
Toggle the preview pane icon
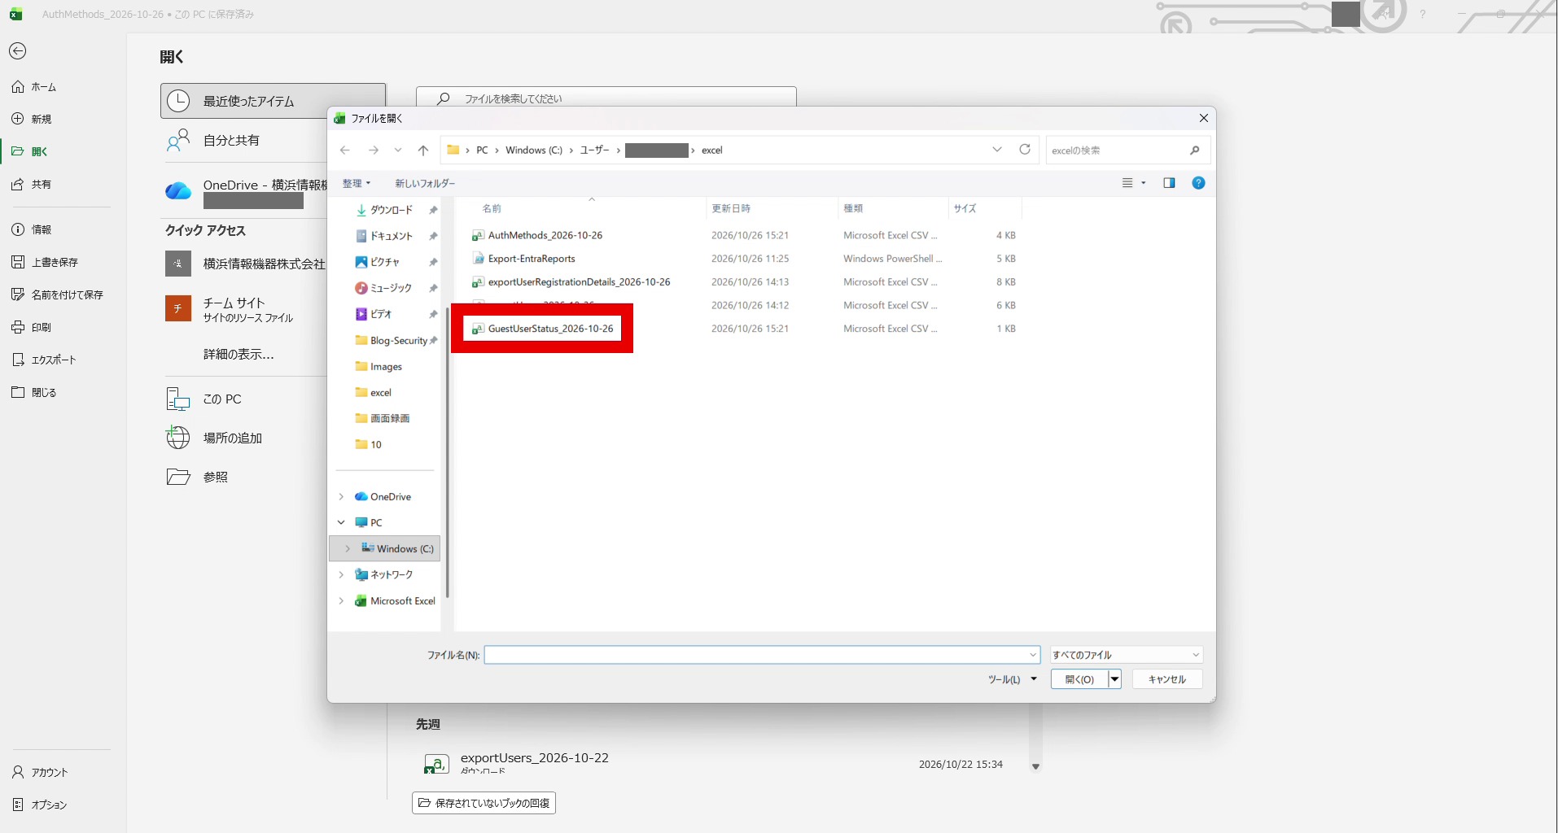click(x=1169, y=183)
